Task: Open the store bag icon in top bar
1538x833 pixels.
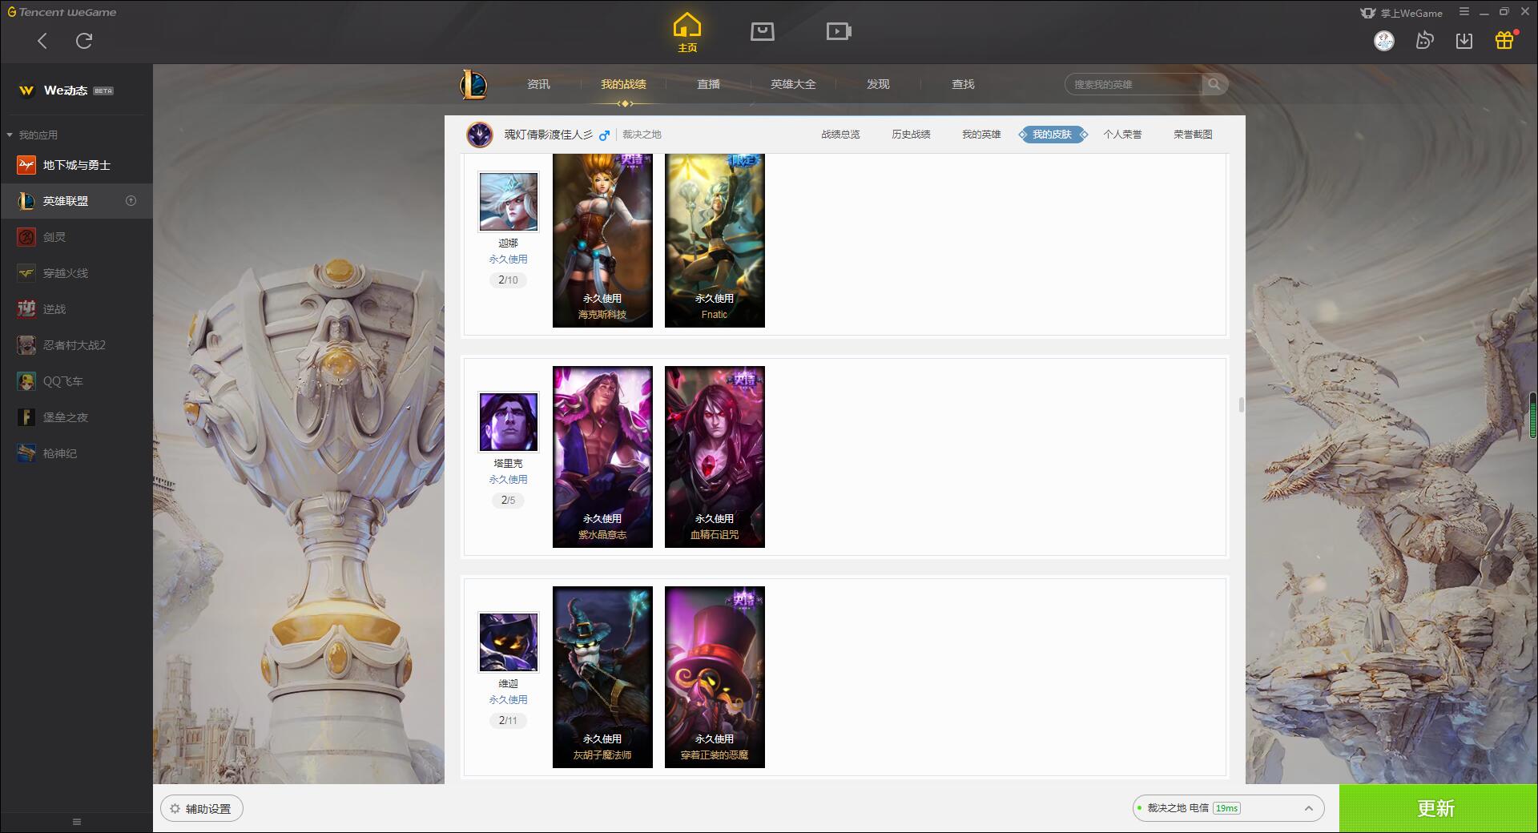Action: 763,31
